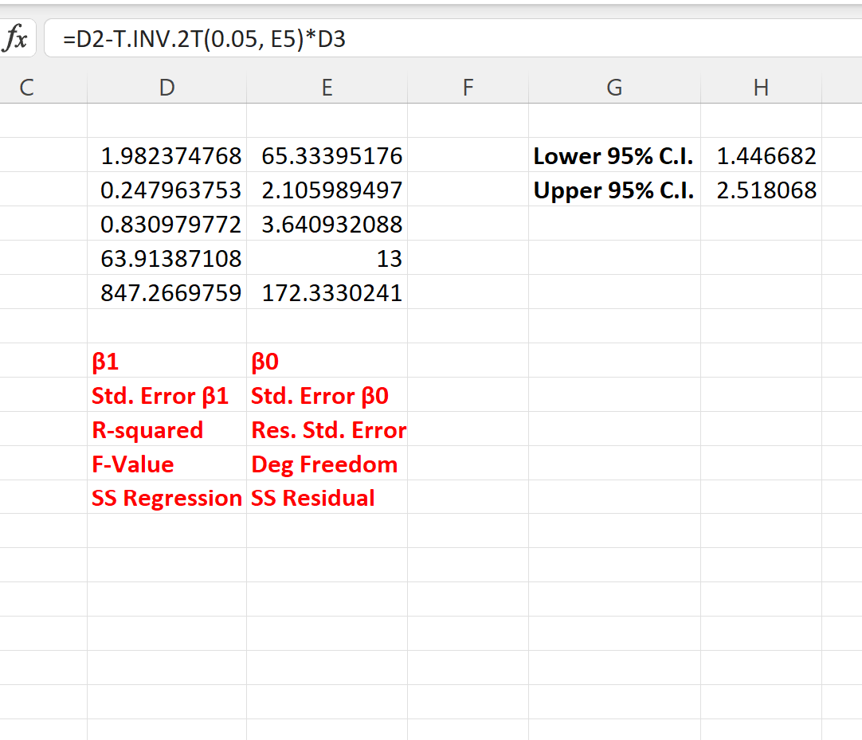Select column header E
The height and width of the screenshot is (740, 862).
pos(327,88)
